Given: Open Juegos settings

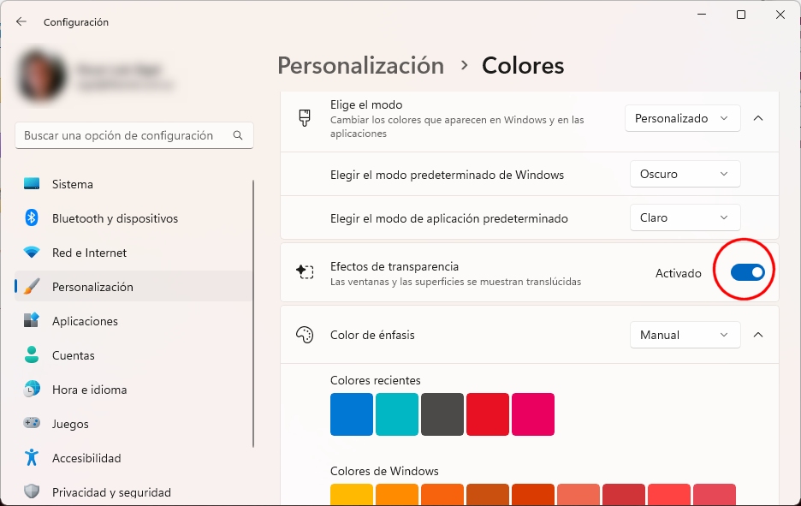Looking at the screenshot, I should pyautogui.click(x=133, y=424).
